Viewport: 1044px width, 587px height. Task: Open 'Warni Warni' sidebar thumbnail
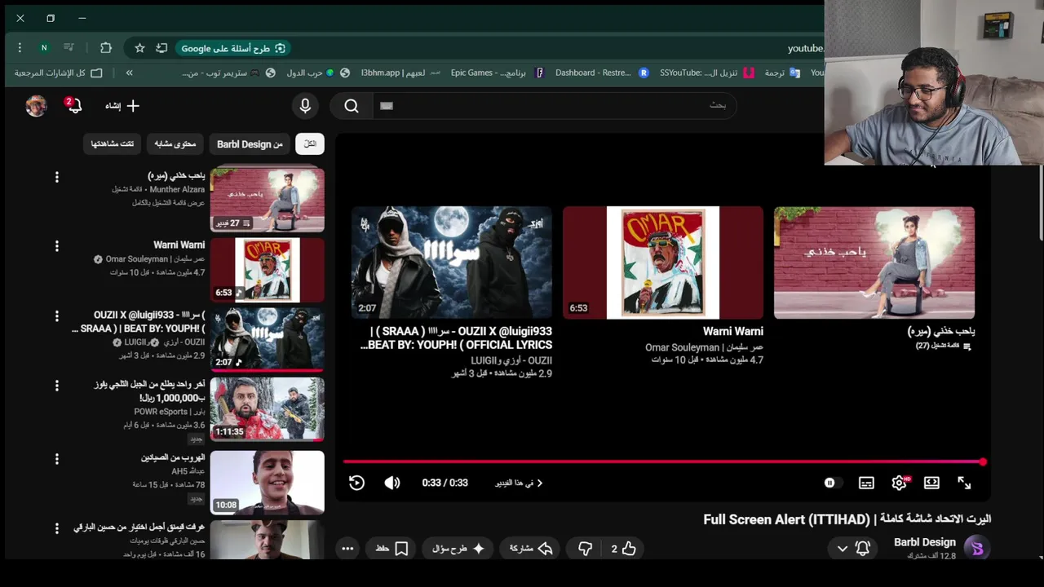268,270
